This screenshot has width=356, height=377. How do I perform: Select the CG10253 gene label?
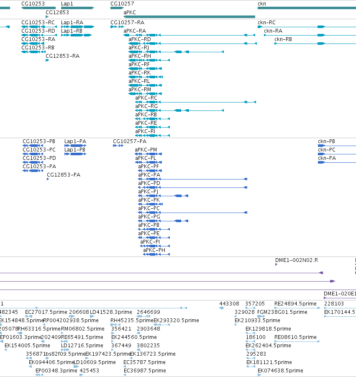pyautogui.click(x=33, y=4)
